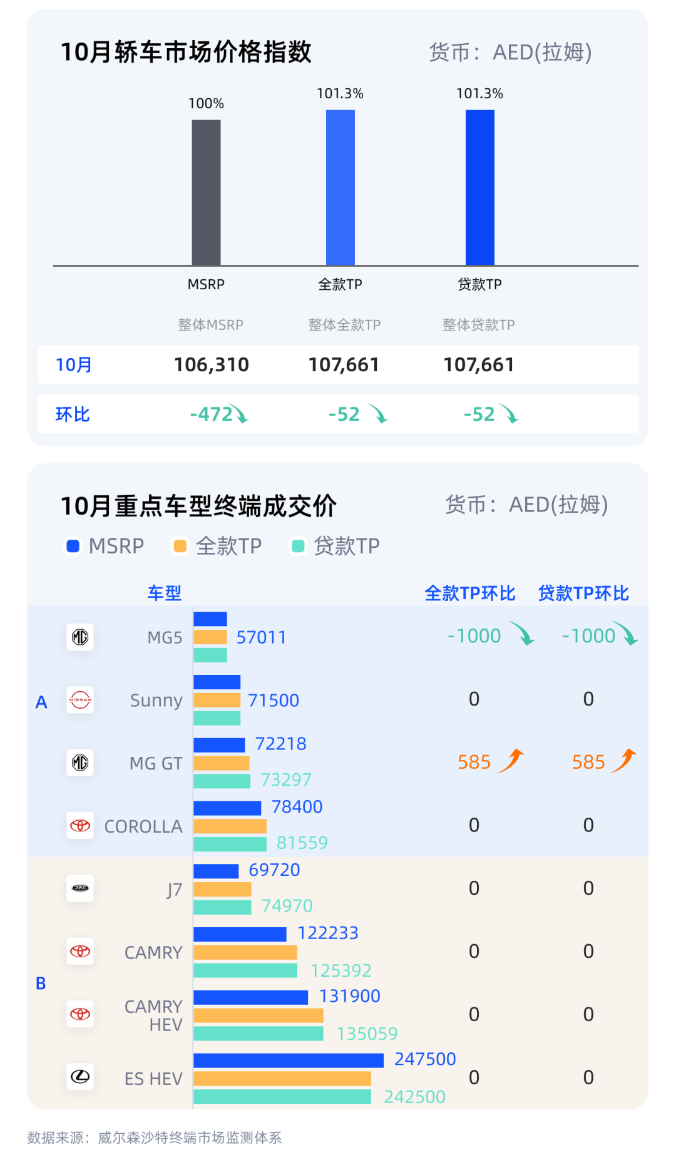Click the 10月轿车市场价格指数 title
This screenshot has width=676, height=1157.
coord(186,52)
